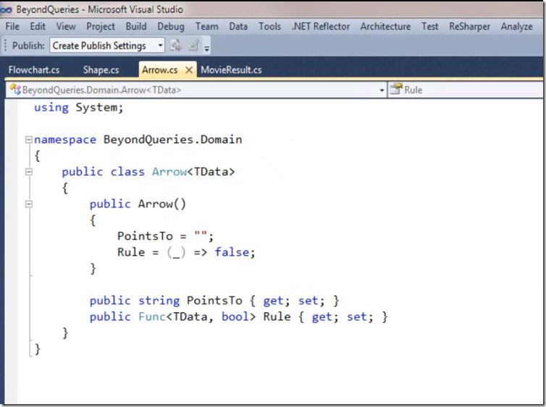This screenshot has width=546, height=407.
Task: Open the Edit menu
Action: point(38,27)
